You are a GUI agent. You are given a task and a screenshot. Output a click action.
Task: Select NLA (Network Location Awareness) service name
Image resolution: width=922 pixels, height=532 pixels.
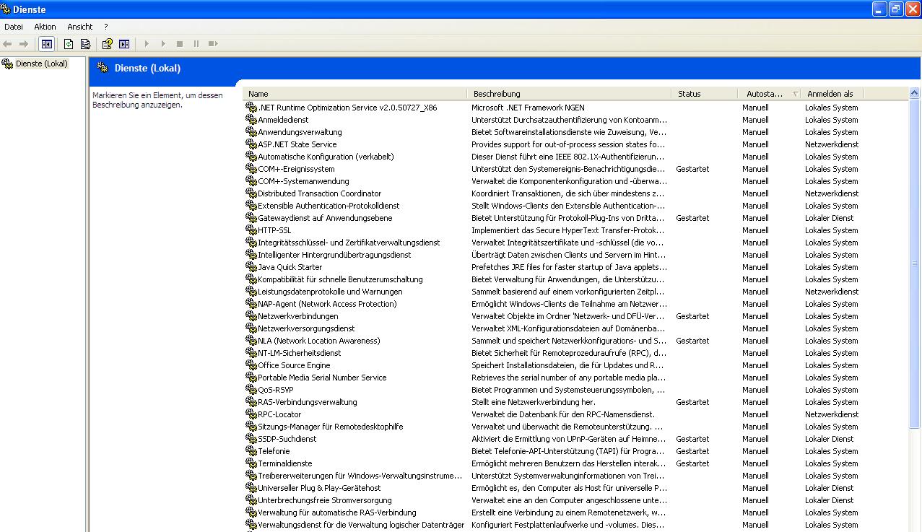click(319, 341)
